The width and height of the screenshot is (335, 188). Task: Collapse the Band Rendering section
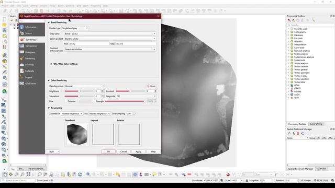49,22
